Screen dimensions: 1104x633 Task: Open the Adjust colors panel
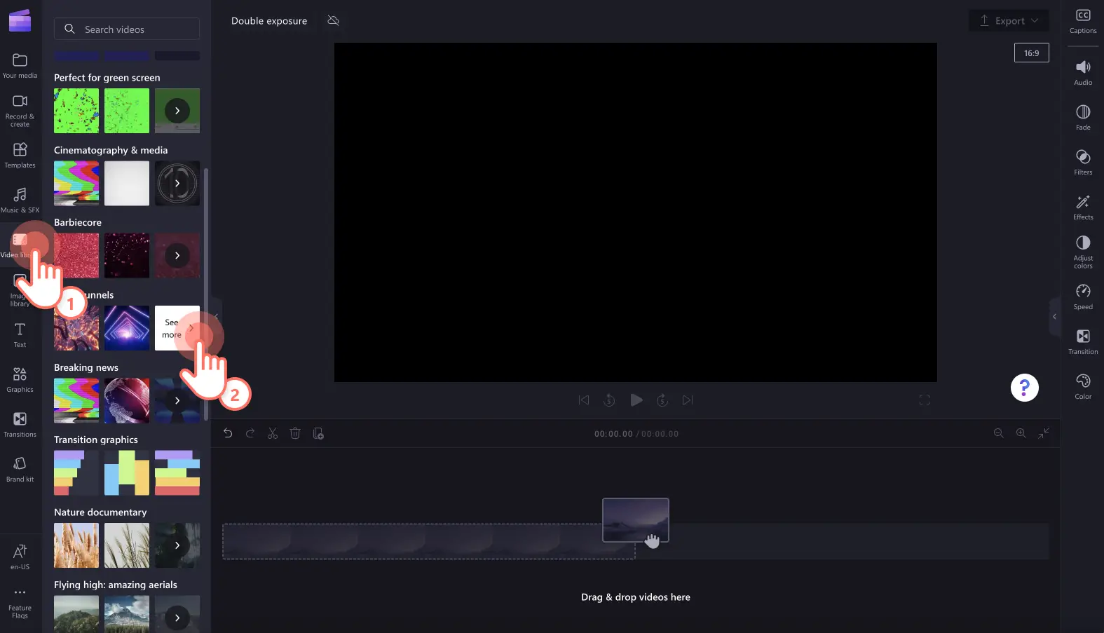[1082, 251]
